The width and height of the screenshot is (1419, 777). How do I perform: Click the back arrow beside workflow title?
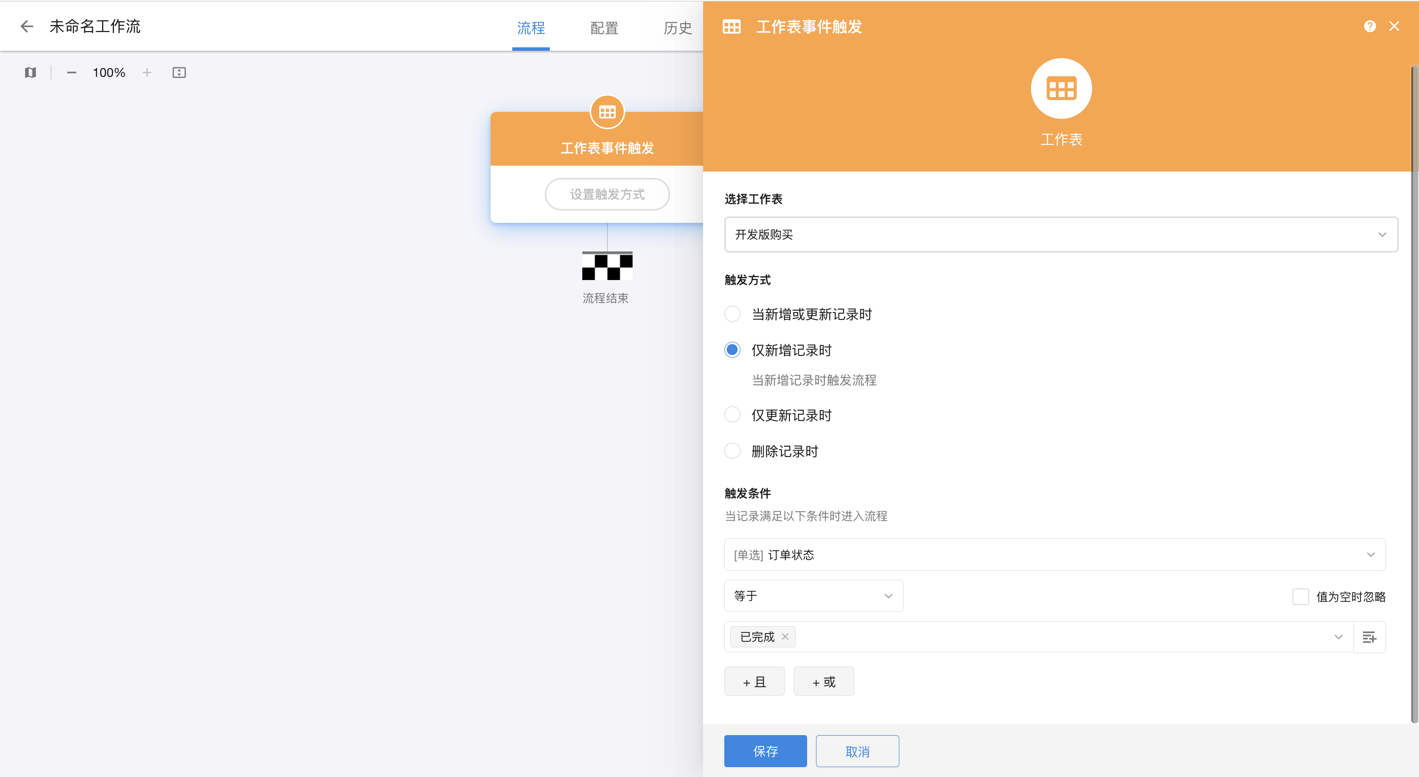click(27, 26)
